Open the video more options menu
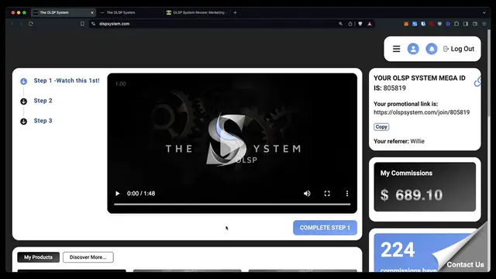Viewport: 496px width, 279px height. [x=347, y=193]
